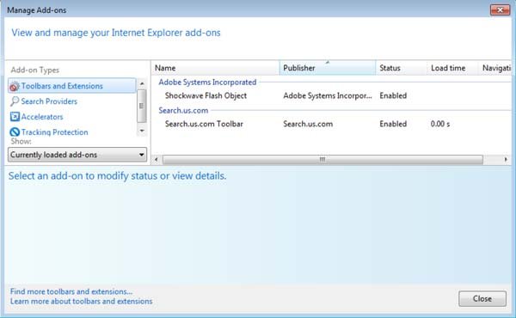Image resolution: width=516 pixels, height=318 pixels.
Task: Click the Tracking Protection blocked-circle icon
Action: pos(15,132)
